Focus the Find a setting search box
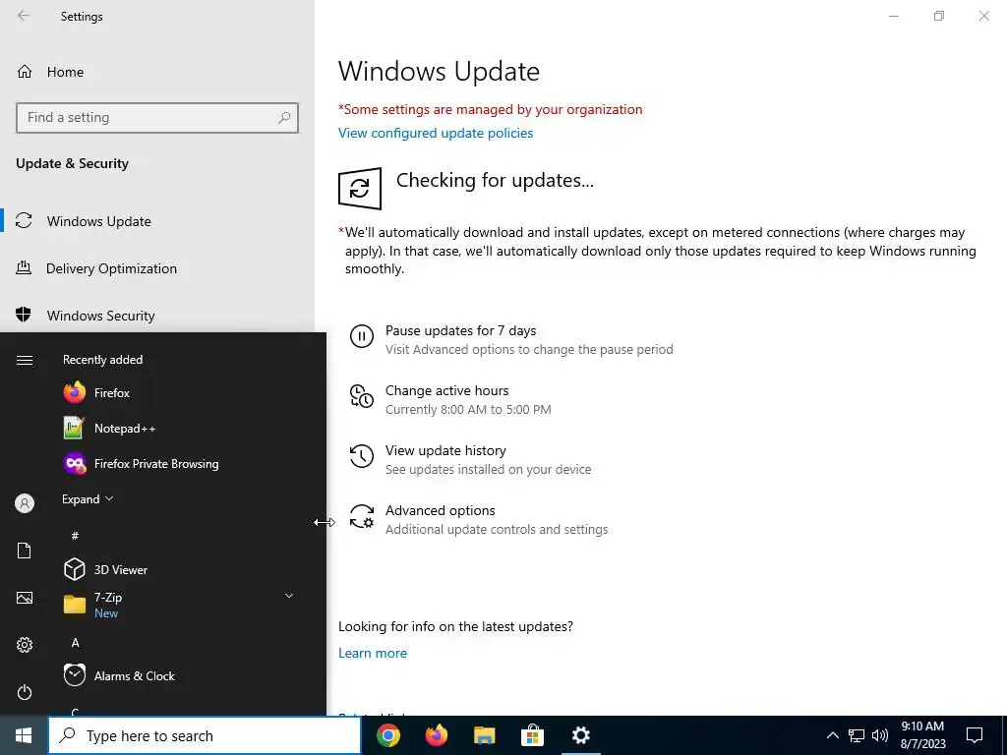Viewport: 1007px width, 755px height. point(157,118)
